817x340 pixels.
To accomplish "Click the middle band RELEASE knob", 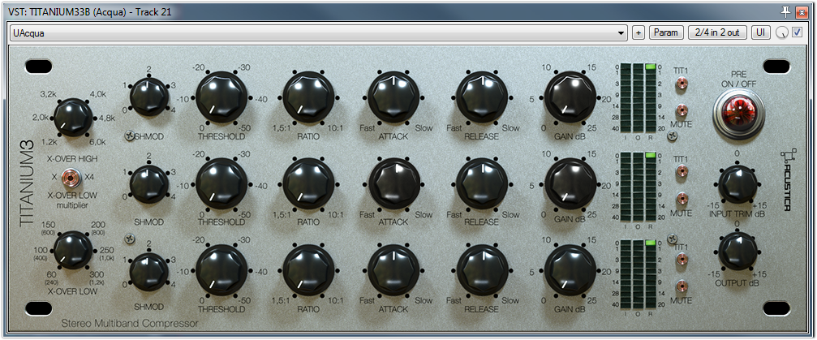I will (482, 184).
